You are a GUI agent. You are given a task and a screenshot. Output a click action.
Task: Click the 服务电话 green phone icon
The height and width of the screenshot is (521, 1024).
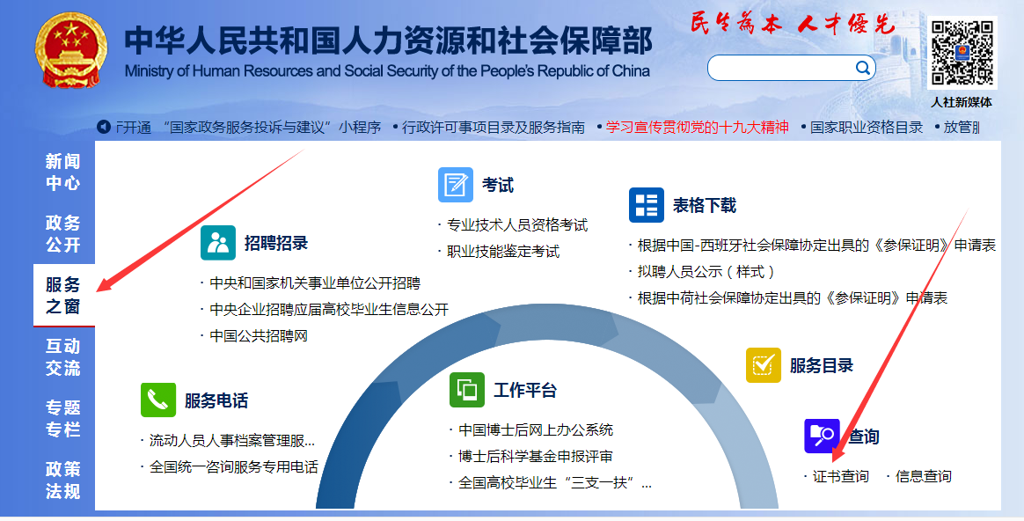(158, 400)
